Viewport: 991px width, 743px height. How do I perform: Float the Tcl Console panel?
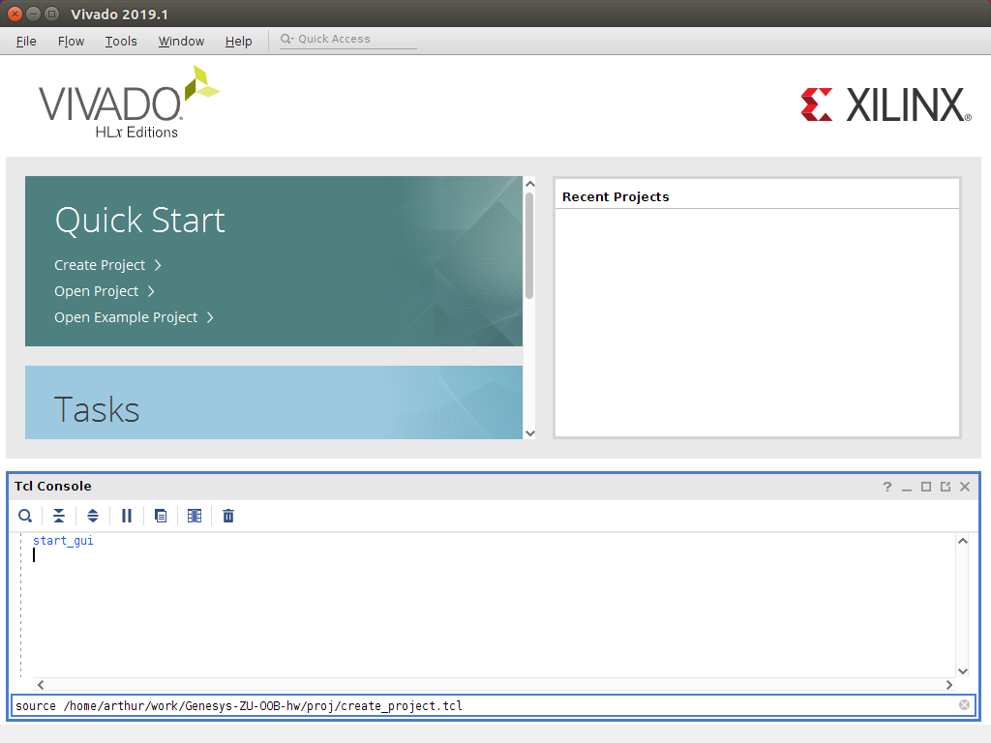coord(946,487)
